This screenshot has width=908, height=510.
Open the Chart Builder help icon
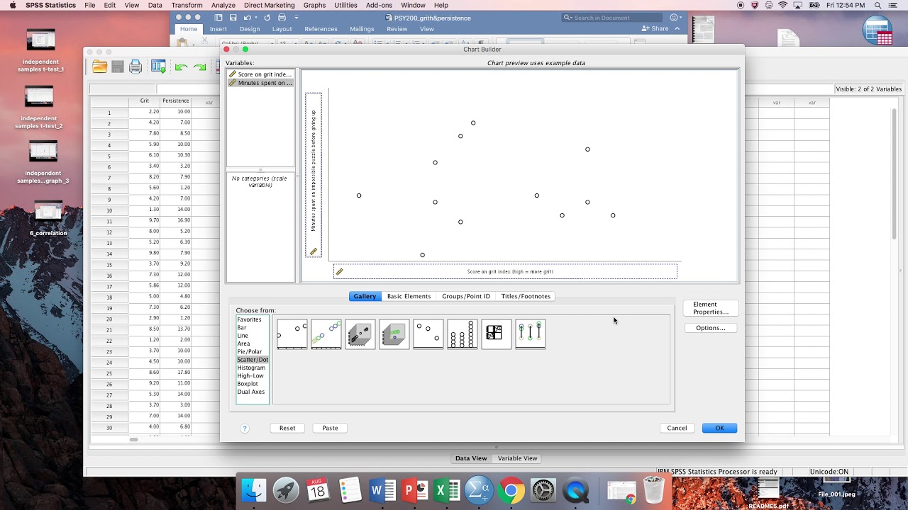click(245, 428)
